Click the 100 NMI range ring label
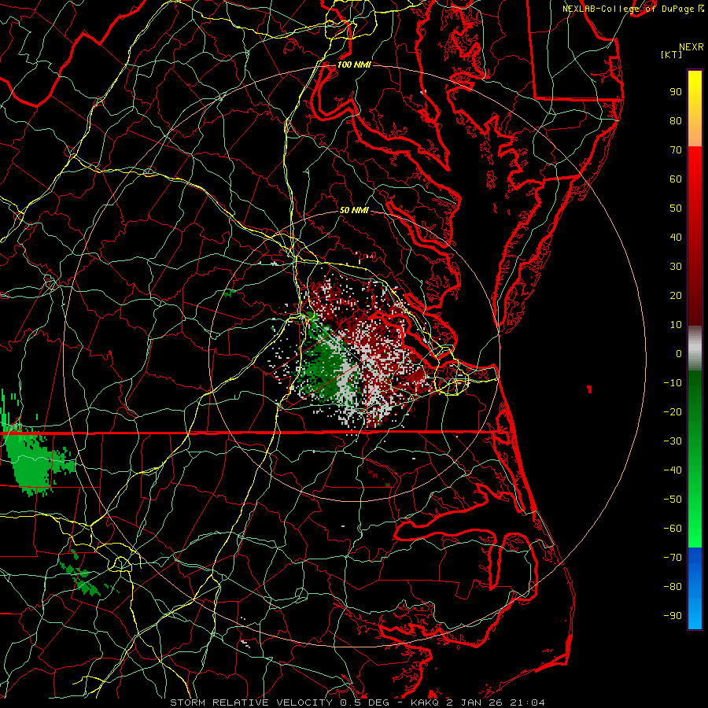 [x=354, y=65]
